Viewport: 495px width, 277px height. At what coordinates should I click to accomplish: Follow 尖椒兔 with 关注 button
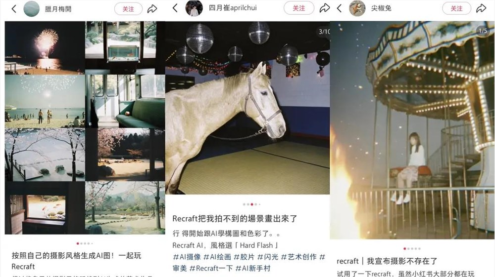pyautogui.click(x=456, y=8)
